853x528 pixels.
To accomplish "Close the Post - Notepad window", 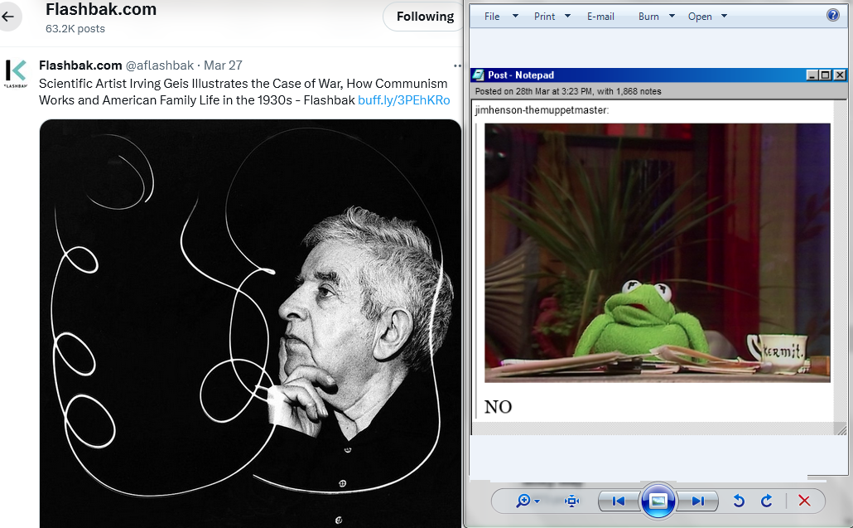I will (x=840, y=75).
